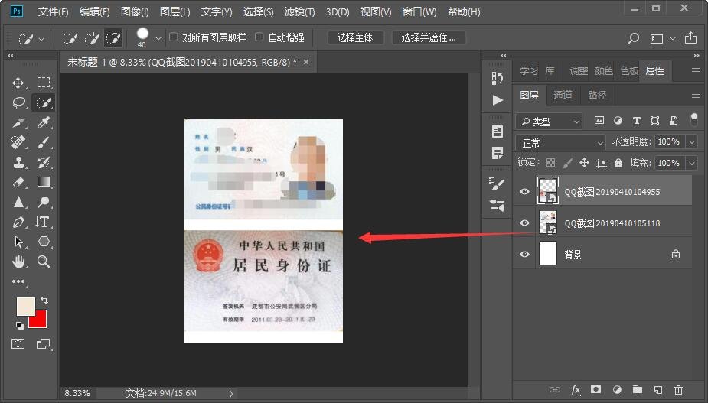Toggle the layer filter switch
The image size is (708, 403).
click(694, 119)
